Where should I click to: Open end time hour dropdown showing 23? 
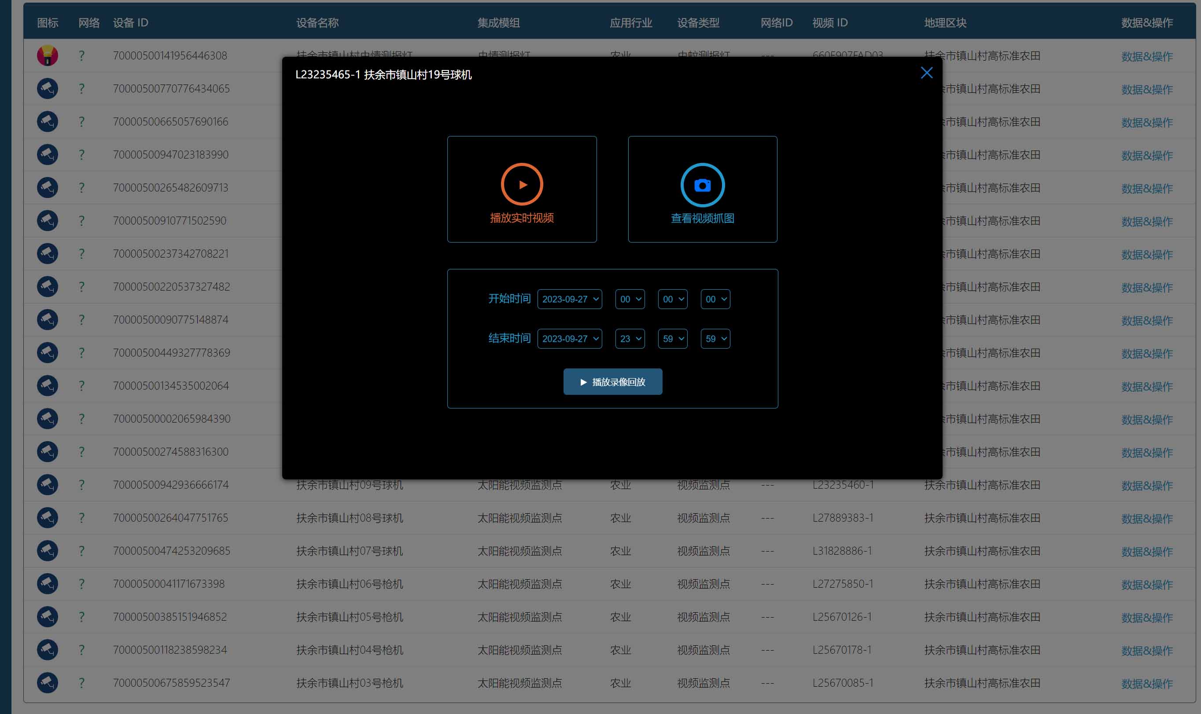[630, 338]
